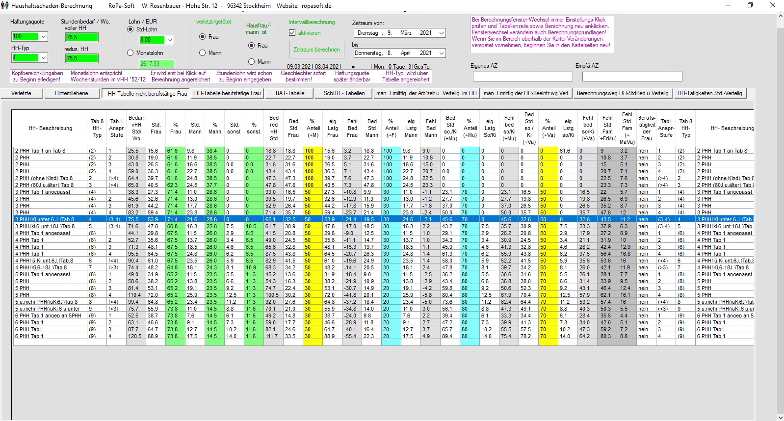784x421 pixels.
Task: Click the Eigenes AZ input field
Action: 523,77
